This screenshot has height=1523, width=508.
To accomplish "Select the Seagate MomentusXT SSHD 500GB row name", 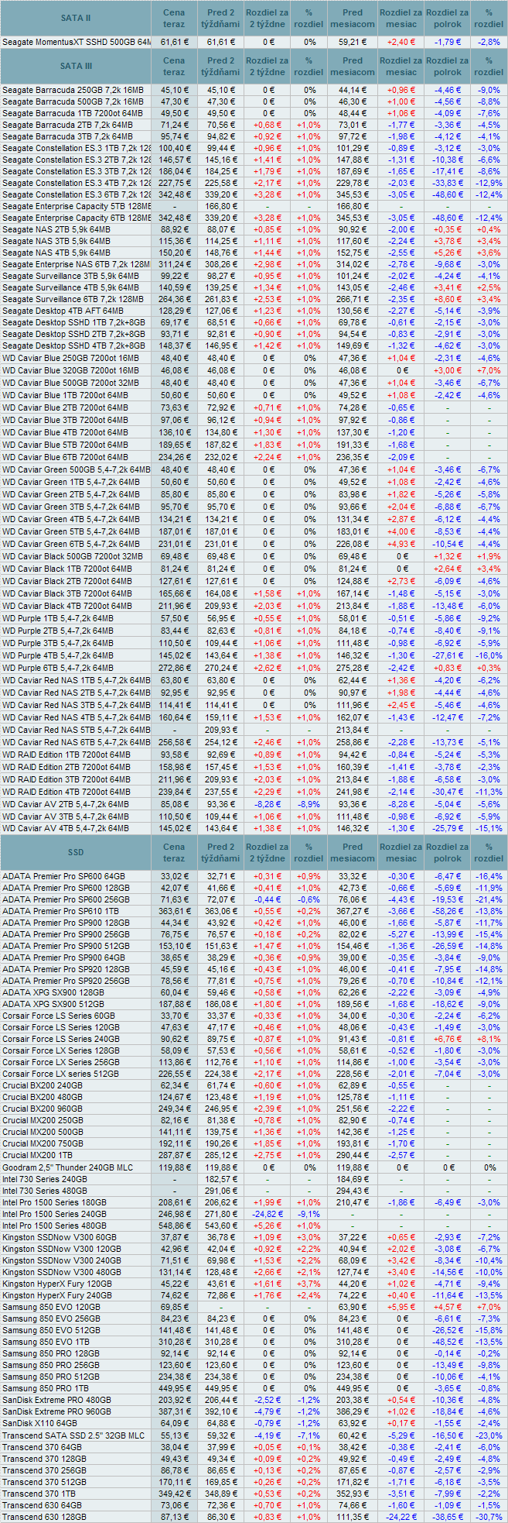I will click(x=76, y=42).
